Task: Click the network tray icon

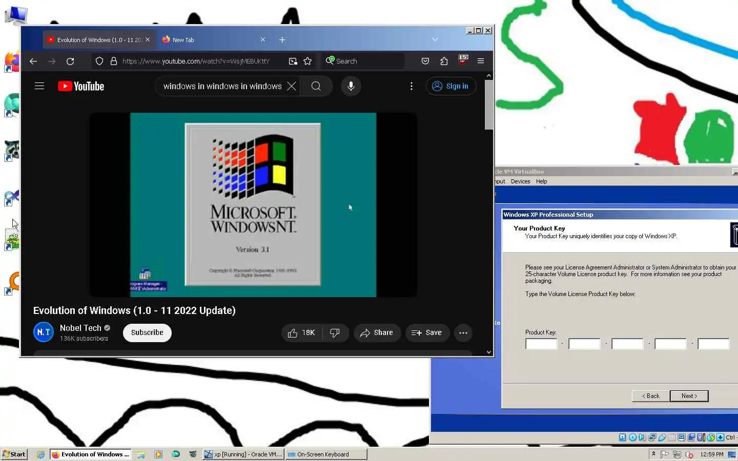Action: coord(677,454)
